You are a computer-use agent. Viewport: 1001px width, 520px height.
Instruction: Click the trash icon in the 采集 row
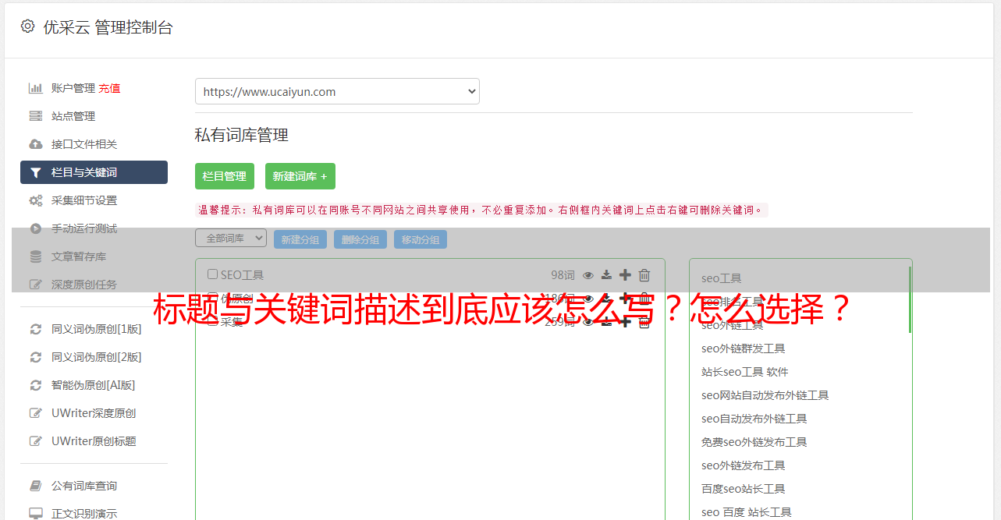click(644, 321)
